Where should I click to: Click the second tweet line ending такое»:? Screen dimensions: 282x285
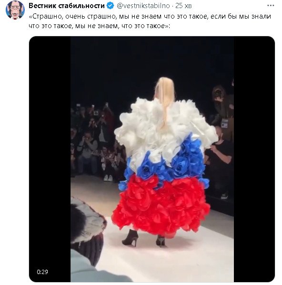pyautogui.click(x=100, y=26)
